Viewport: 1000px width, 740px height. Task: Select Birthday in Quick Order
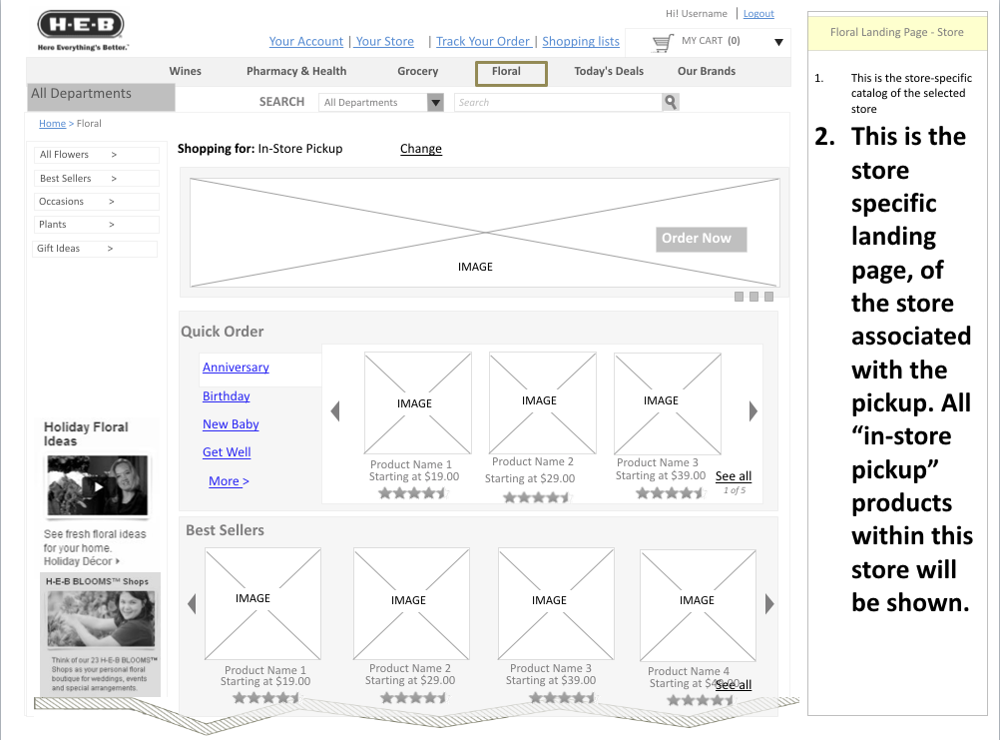(x=226, y=396)
